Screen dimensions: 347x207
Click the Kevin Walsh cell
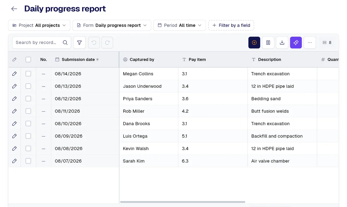(149, 148)
